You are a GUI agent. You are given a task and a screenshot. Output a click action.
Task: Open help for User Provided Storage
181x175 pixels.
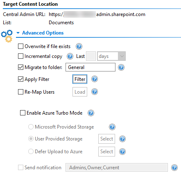[122, 139]
